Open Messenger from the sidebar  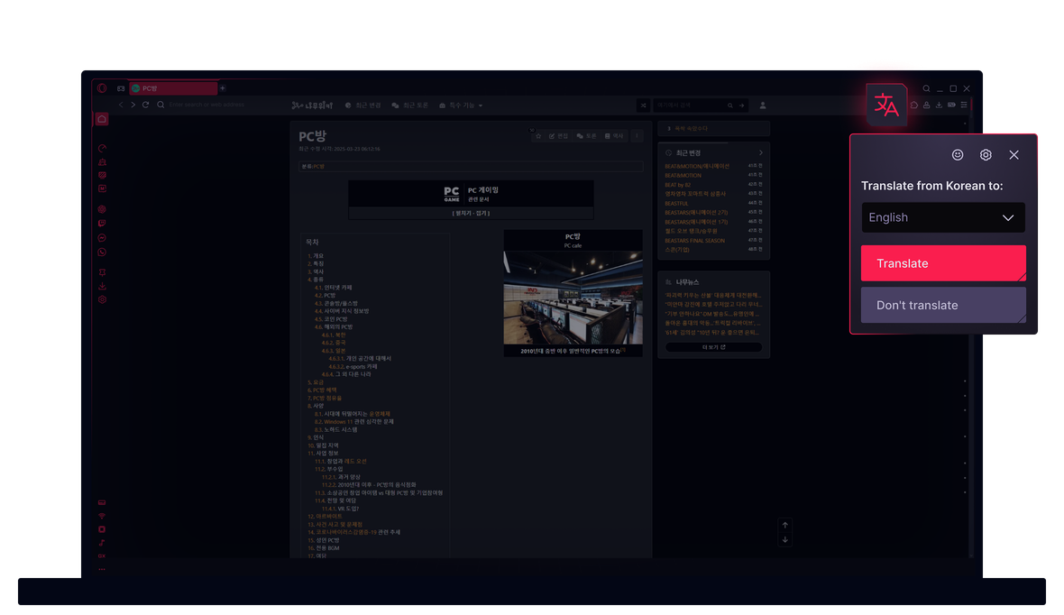coord(102,238)
